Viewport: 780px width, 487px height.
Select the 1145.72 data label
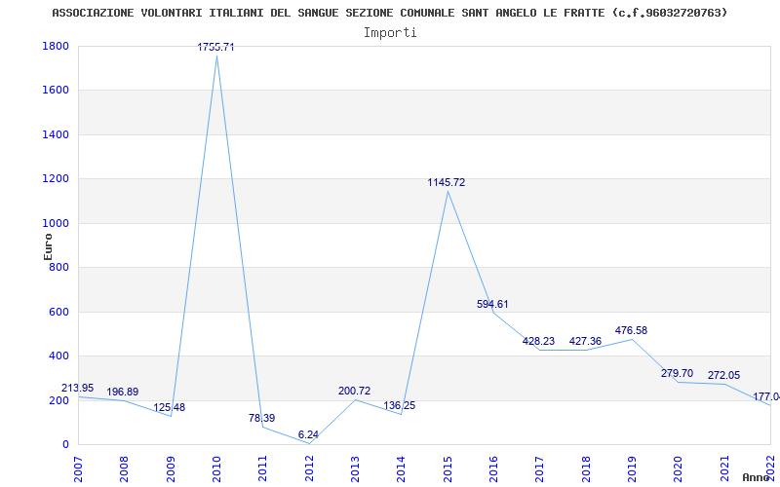point(447,182)
